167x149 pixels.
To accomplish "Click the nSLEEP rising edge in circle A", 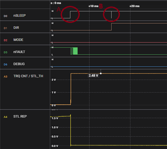I will 70,15.
